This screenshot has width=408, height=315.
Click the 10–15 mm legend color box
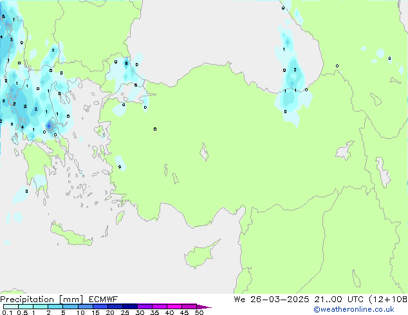pyautogui.click(x=85, y=307)
